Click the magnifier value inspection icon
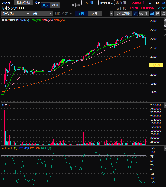This screenshot has width=166, height=187. coord(141,14)
